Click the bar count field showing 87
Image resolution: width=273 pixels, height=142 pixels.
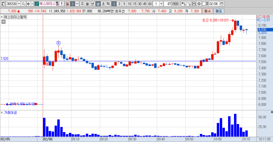pyautogui.click(x=168, y=4)
